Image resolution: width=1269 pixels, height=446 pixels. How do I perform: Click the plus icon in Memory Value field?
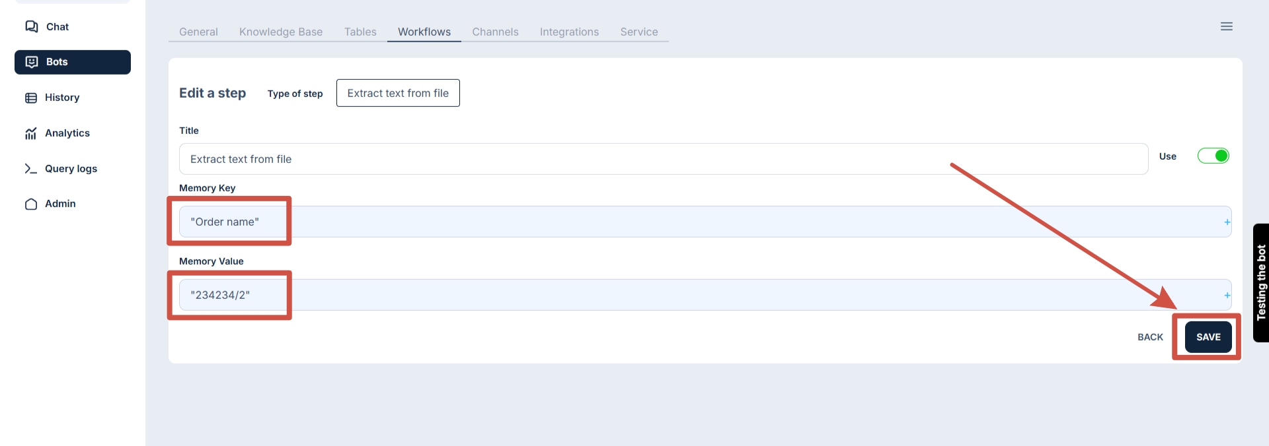1227,296
